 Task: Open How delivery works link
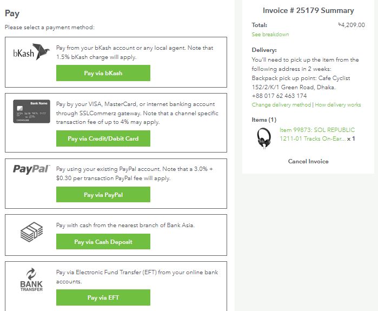[338, 105]
